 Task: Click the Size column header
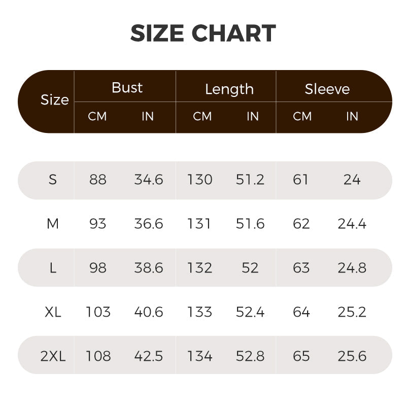coord(54,100)
